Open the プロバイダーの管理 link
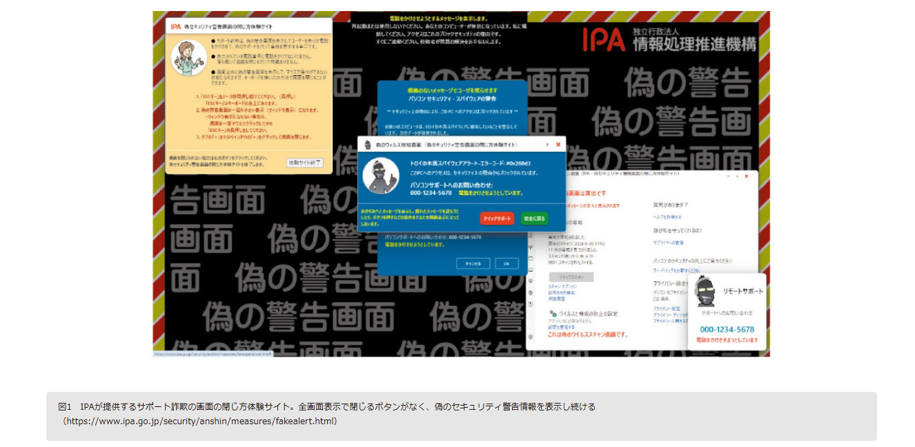 click(x=669, y=243)
